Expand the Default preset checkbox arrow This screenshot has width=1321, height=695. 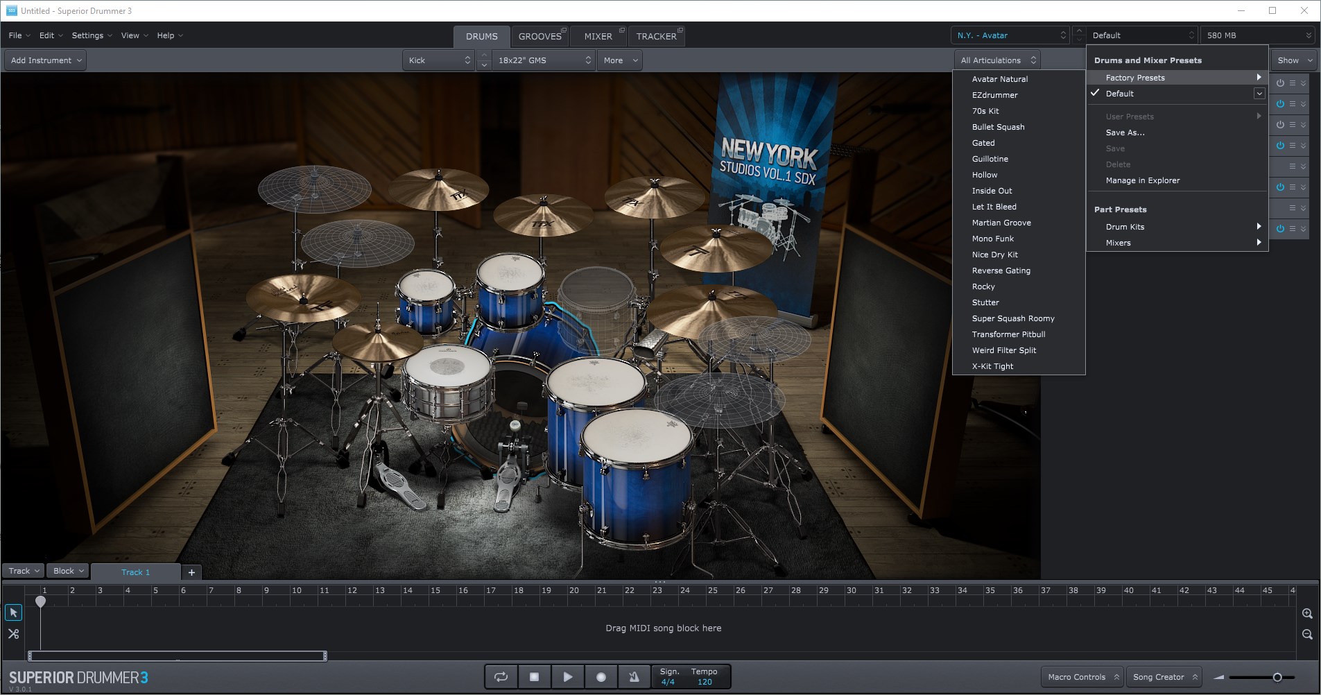pos(1259,94)
